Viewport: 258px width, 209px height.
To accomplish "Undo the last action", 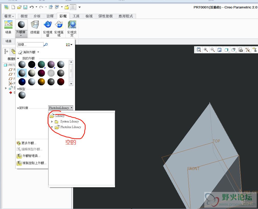I will [x=32, y=7].
